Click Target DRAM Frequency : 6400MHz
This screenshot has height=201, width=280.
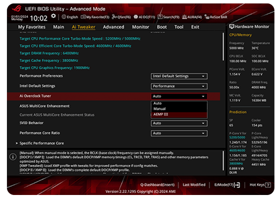49,53
